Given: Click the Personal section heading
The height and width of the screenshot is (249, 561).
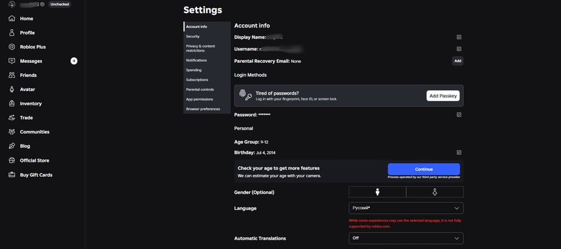Looking at the screenshot, I should coord(244,128).
